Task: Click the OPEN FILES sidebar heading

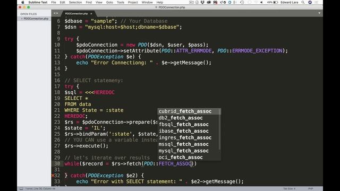Action: point(28,14)
